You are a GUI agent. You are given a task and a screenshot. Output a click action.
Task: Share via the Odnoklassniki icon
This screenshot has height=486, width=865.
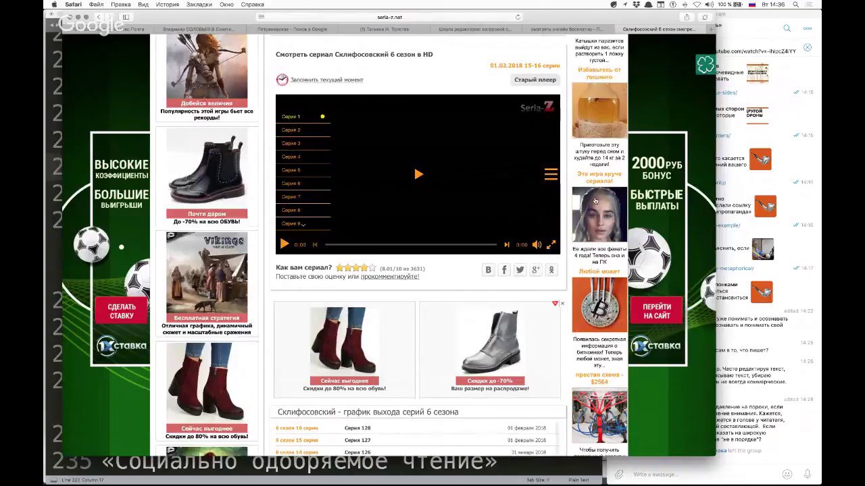551,269
